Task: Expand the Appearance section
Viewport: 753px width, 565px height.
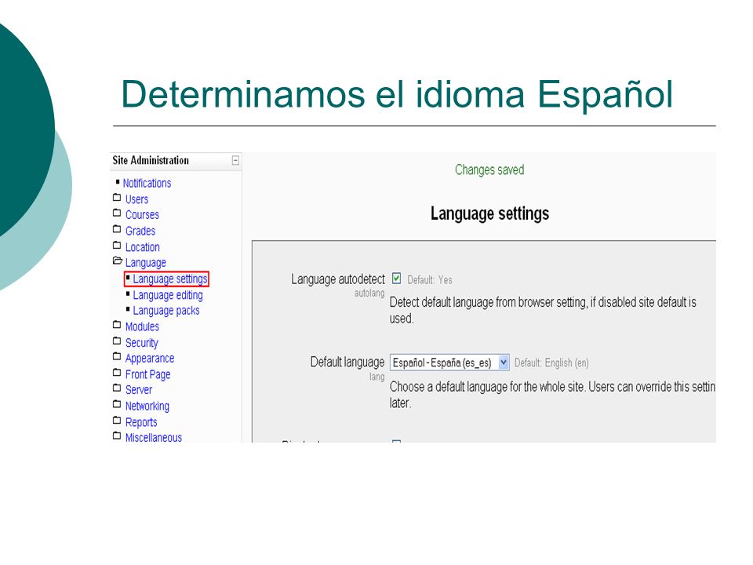Action: coord(150,359)
